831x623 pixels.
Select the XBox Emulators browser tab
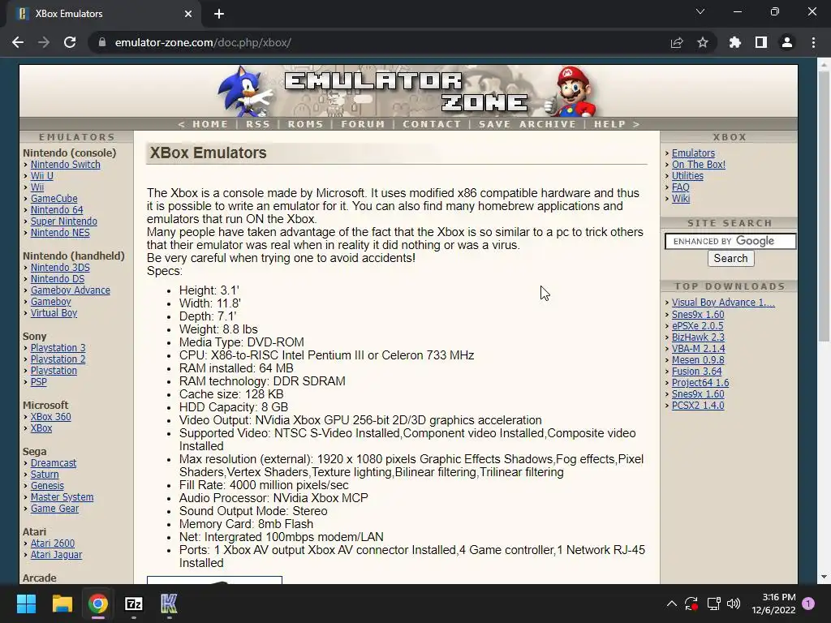pyautogui.click(x=103, y=14)
